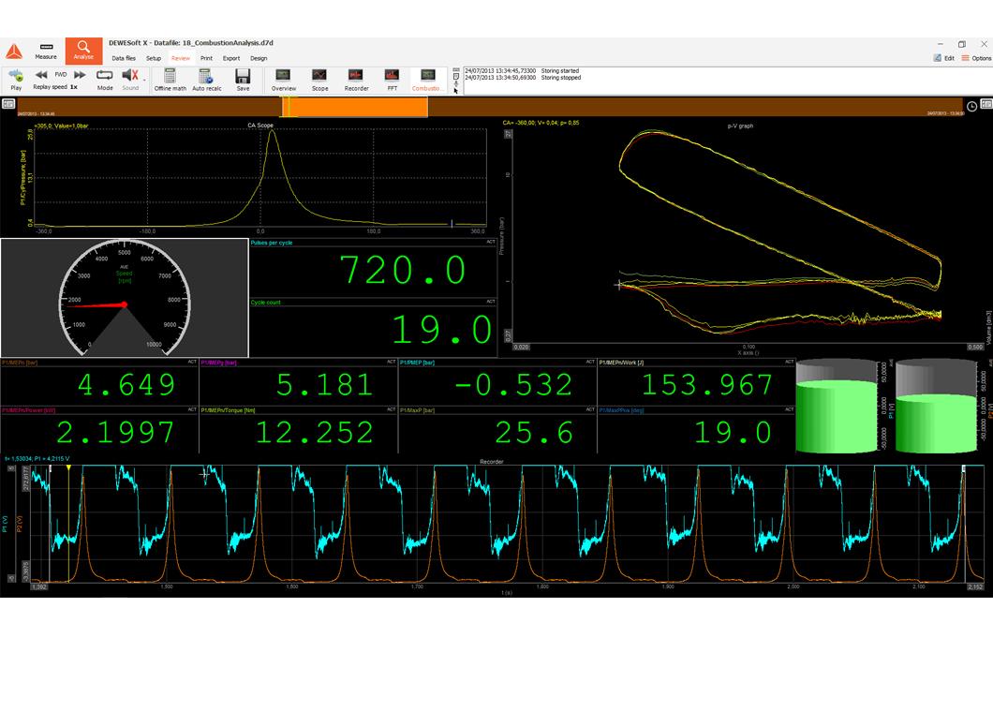The height and width of the screenshot is (712, 993).
Task: Open the Export menu
Action: tap(231, 58)
